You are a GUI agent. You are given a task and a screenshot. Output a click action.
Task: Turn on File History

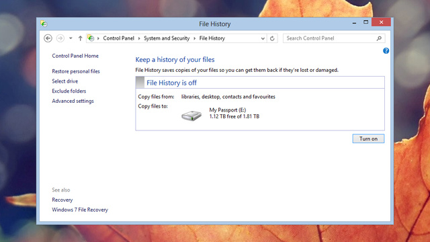pyautogui.click(x=368, y=138)
